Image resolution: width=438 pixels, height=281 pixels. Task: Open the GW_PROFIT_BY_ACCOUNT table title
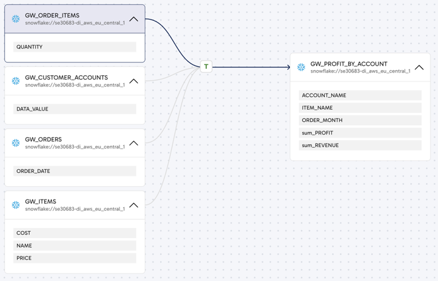pos(348,64)
